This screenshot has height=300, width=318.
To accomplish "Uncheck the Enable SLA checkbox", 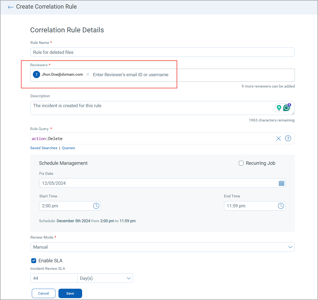I will (x=34, y=261).
